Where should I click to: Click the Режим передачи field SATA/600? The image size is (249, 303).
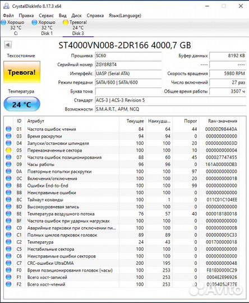pyautogui.click(x=128, y=82)
